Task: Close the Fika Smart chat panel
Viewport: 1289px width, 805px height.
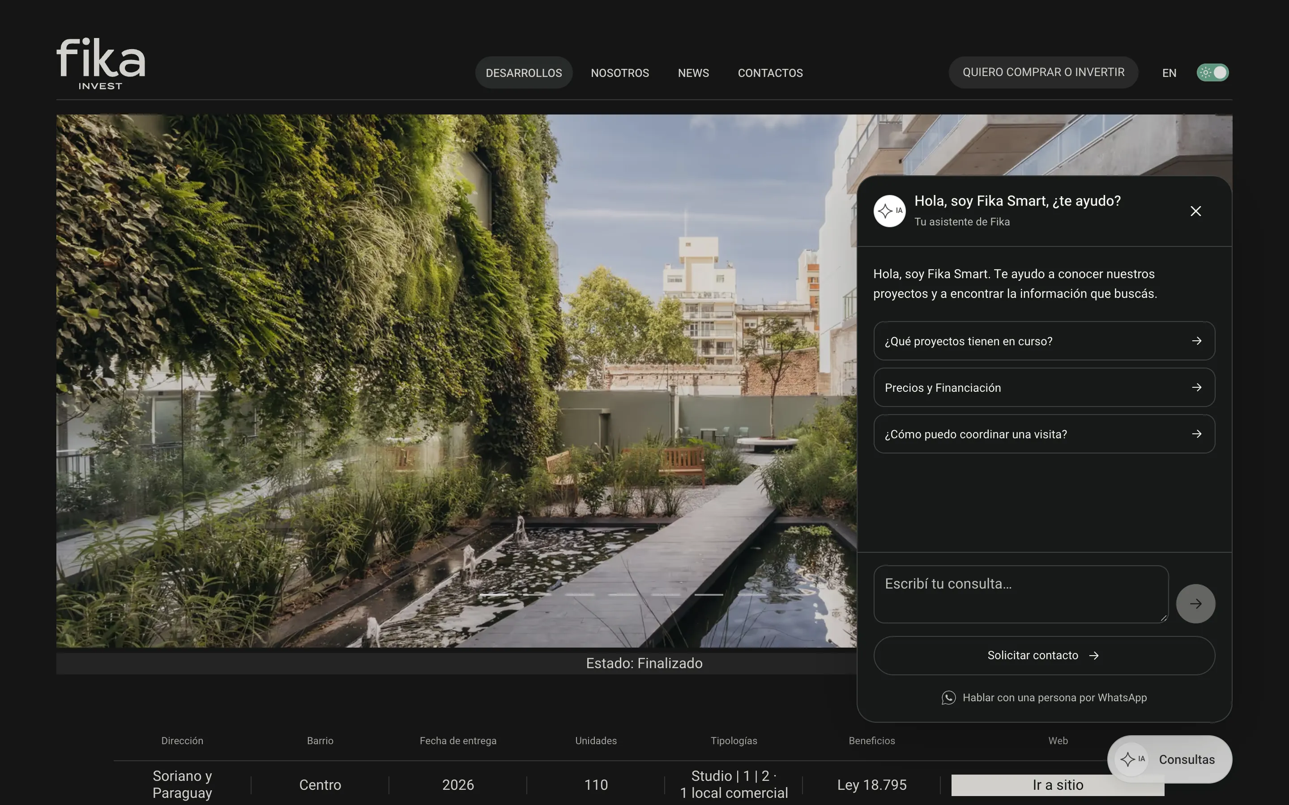Action: pyautogui.click(x=1196, y=212)
